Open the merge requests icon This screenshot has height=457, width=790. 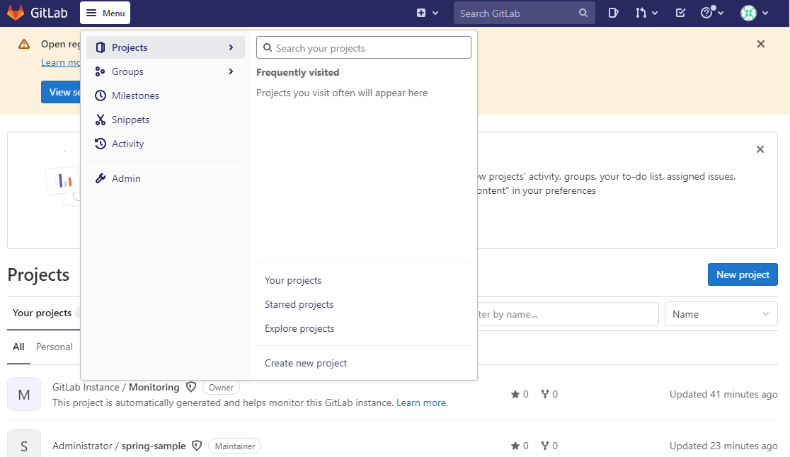641,13
